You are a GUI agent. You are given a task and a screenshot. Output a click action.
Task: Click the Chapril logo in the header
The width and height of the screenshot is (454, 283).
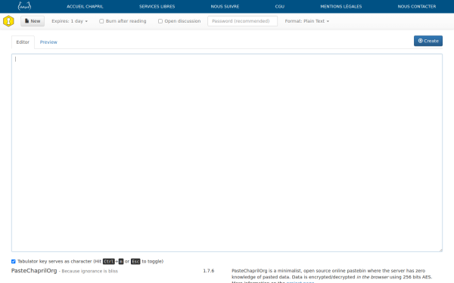24,6
